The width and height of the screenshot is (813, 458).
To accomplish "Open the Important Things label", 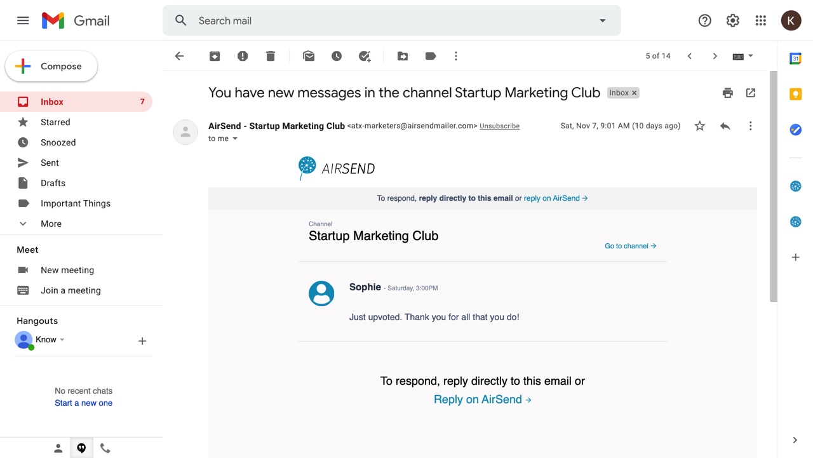I will (x=76, y=203).
